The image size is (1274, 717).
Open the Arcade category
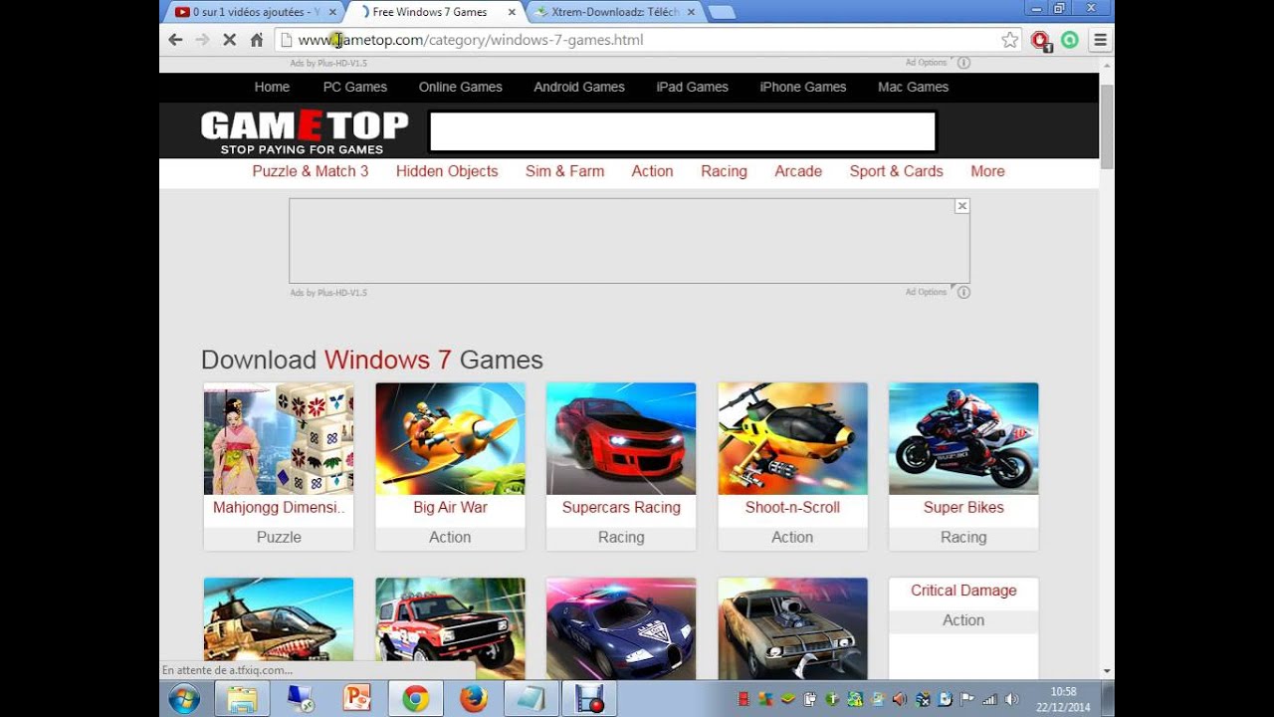pyautogui.click(x=798, y=171)
